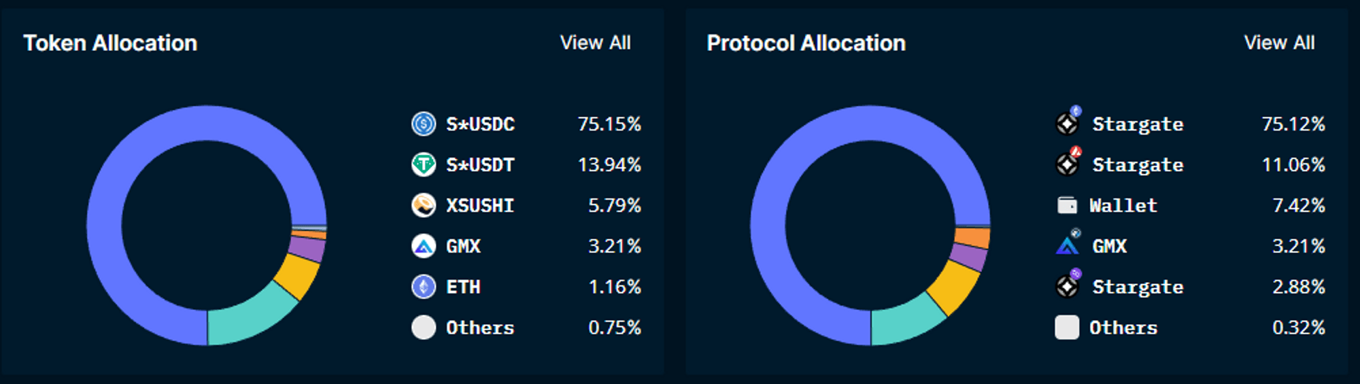Select the Wallet 7.42% legend row
The width and height of the screenshot is (1360, 384).
(1190, 205)
